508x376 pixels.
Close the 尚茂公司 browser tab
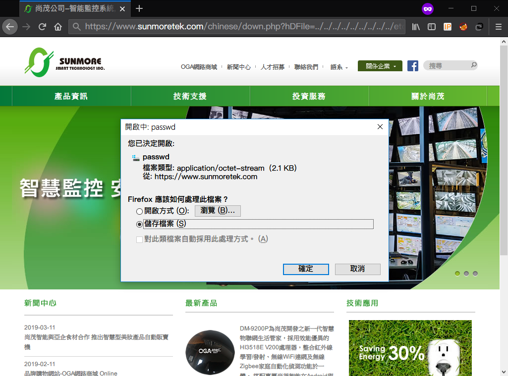pos(122,9)
